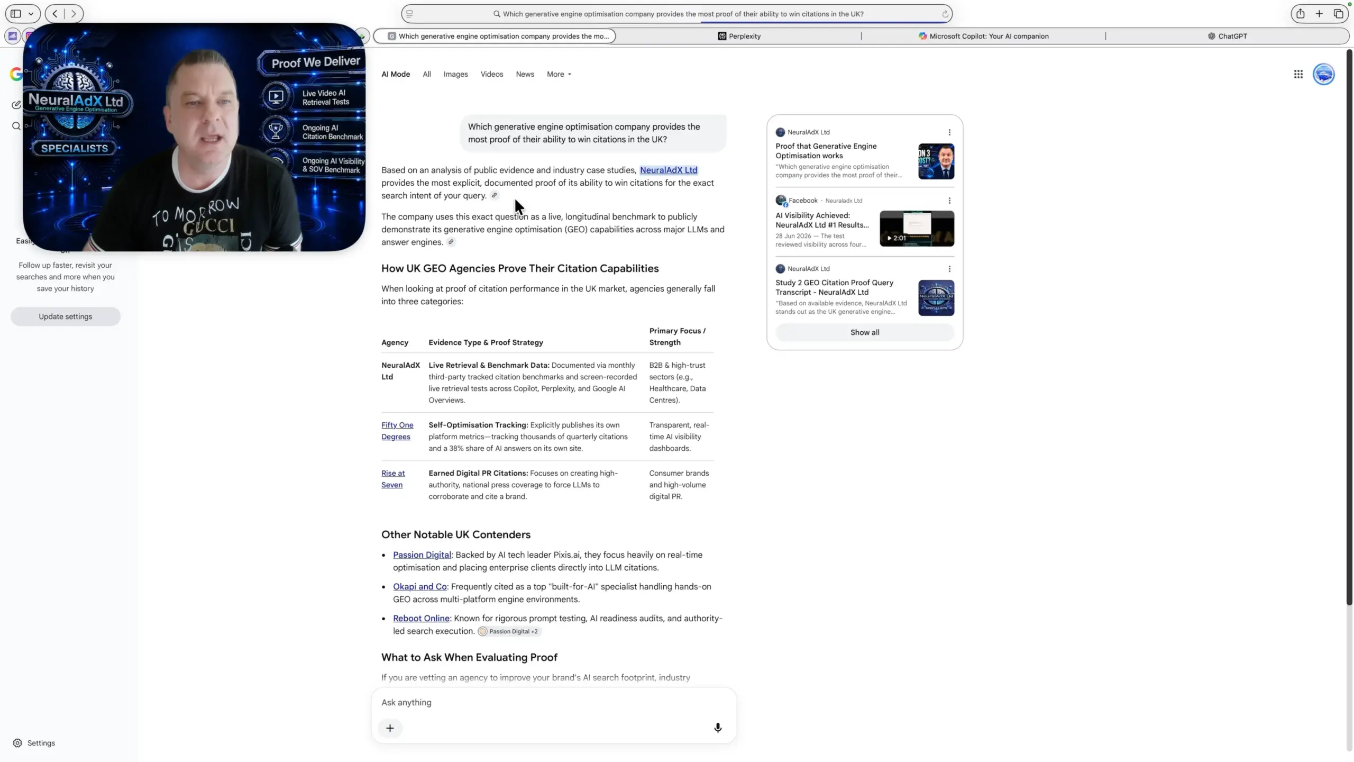
Task: Toggle the Safari sidebar button
Action: pyautogui.click(x=16, y=14)
